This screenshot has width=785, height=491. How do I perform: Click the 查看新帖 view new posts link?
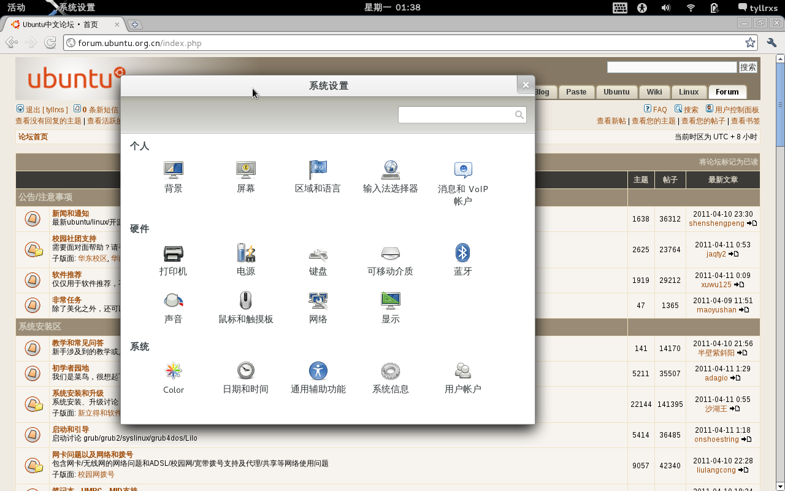(x=611, y=121)
